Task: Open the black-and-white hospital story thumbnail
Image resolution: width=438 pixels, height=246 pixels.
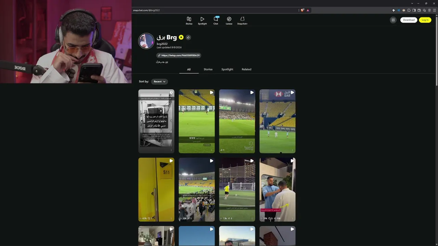Action: [156, 121]
